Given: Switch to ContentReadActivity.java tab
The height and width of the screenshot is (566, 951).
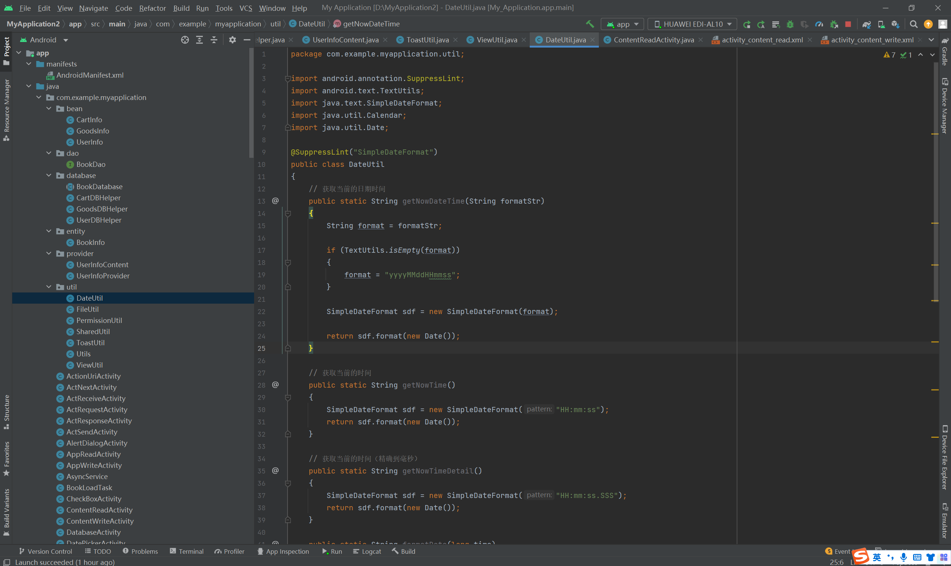Looking at the screenshot, I should pyautogui.click(x=653, y=40).
